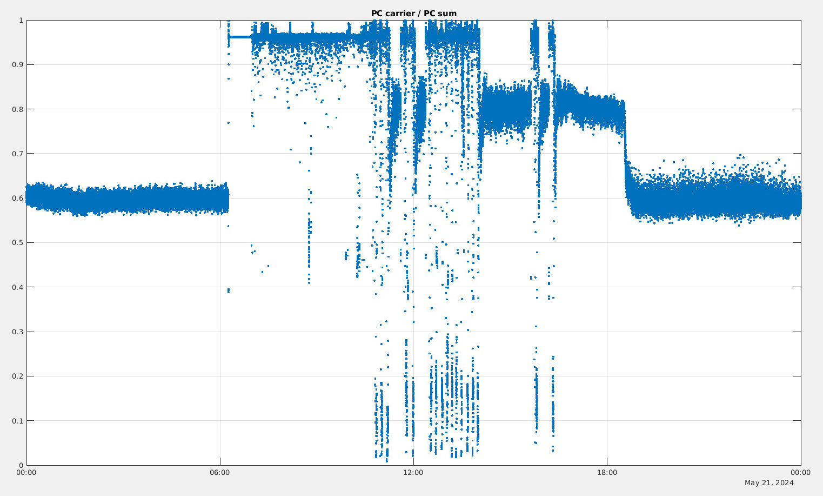Select the 18:00 x-axis tick label
Viewport: 823px width, 496px height.
(607, 473)
